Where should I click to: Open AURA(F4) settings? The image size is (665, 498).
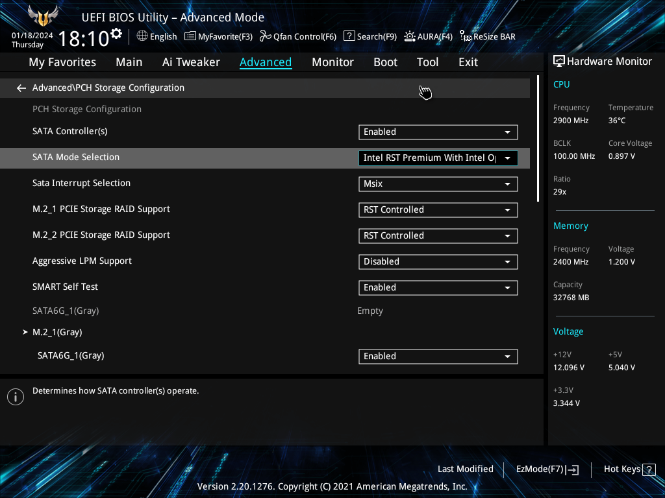pyautogui.click(x=434, y=37)
